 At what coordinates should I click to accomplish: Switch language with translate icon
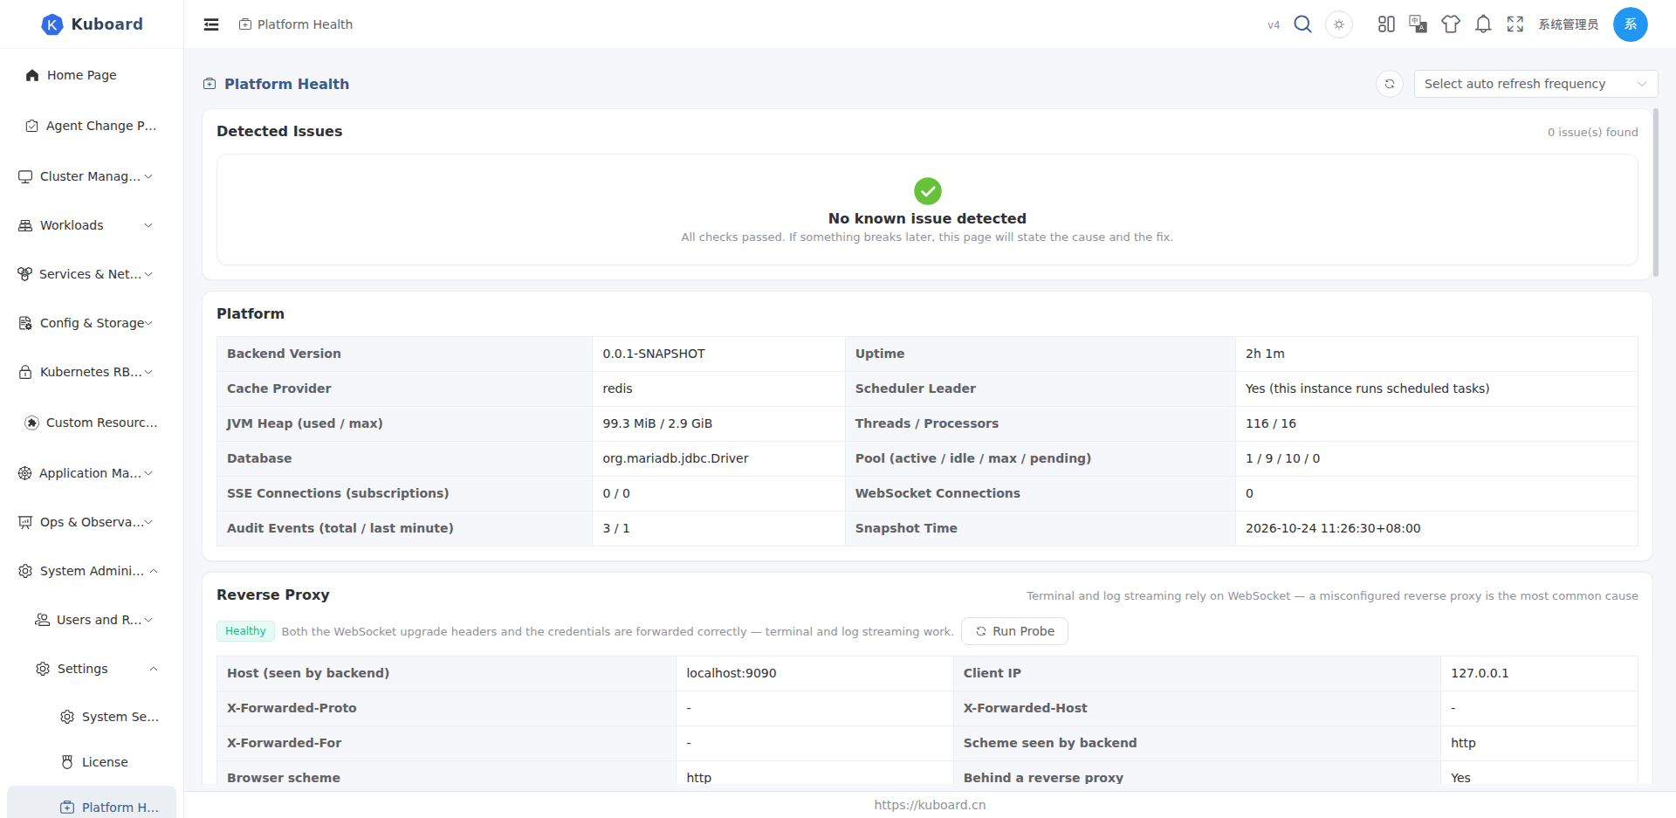(x=1418, y=24)
